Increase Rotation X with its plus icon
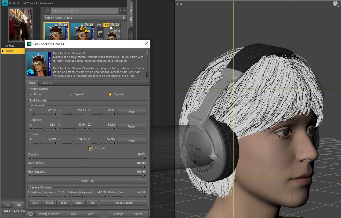 pos(56,129)
